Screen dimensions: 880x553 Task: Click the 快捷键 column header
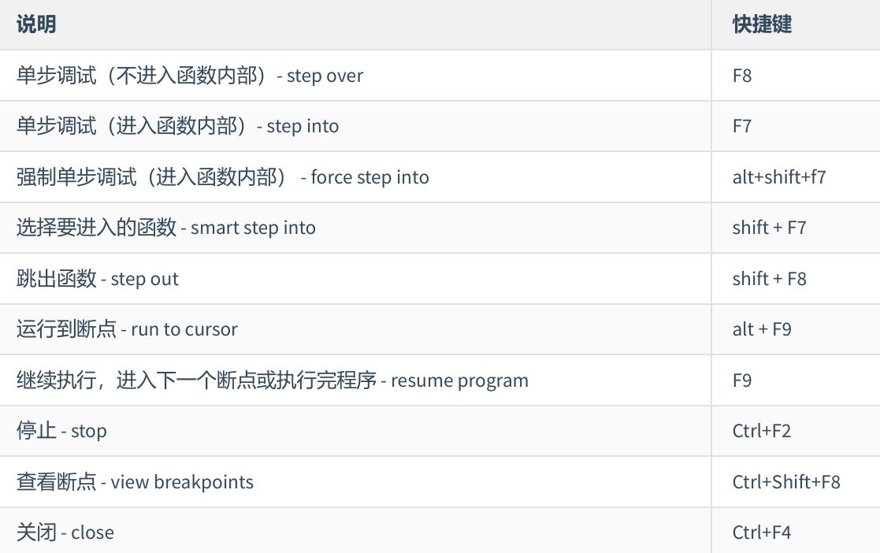(x=761, y=24)
